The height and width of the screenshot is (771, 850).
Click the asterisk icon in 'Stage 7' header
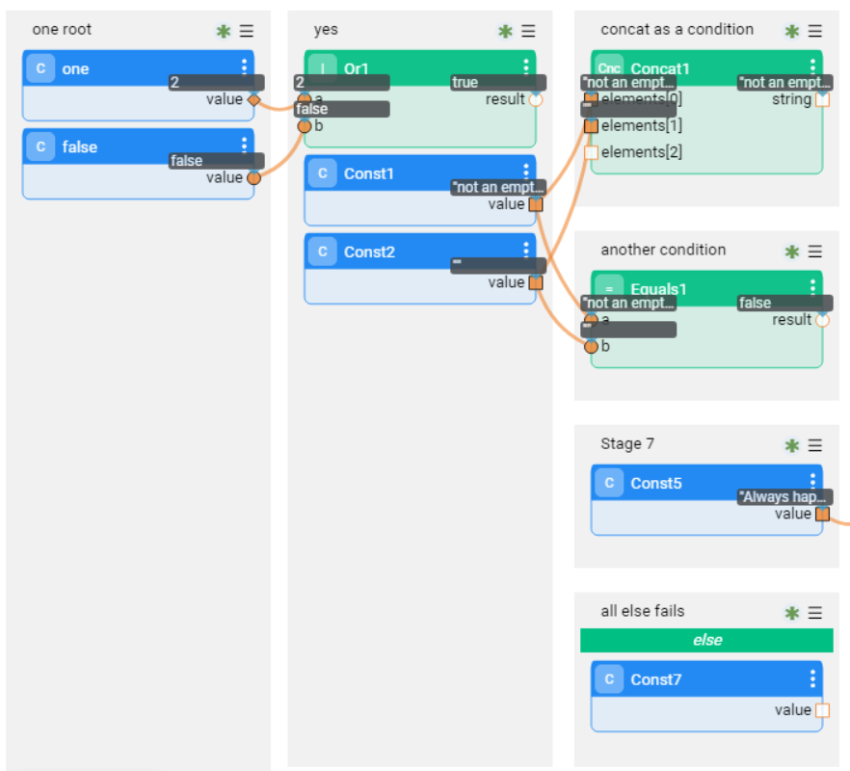tap(792, 445)
